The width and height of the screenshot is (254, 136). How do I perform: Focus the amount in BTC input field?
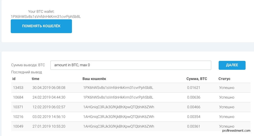(x=131, y=65)
